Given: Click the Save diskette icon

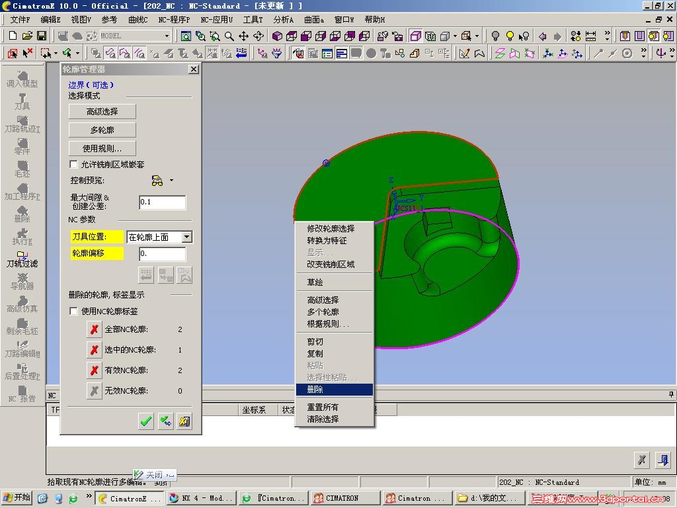Looking at the screenshot, I should click(42, 36).
